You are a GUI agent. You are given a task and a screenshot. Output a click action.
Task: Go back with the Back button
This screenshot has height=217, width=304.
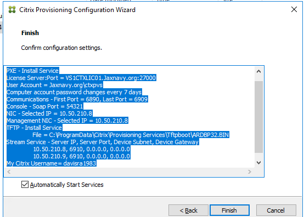point(188,210)
